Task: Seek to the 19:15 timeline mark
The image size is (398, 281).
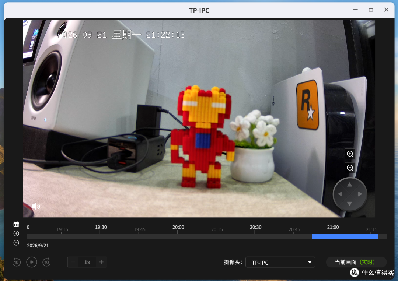Action: 62,229
